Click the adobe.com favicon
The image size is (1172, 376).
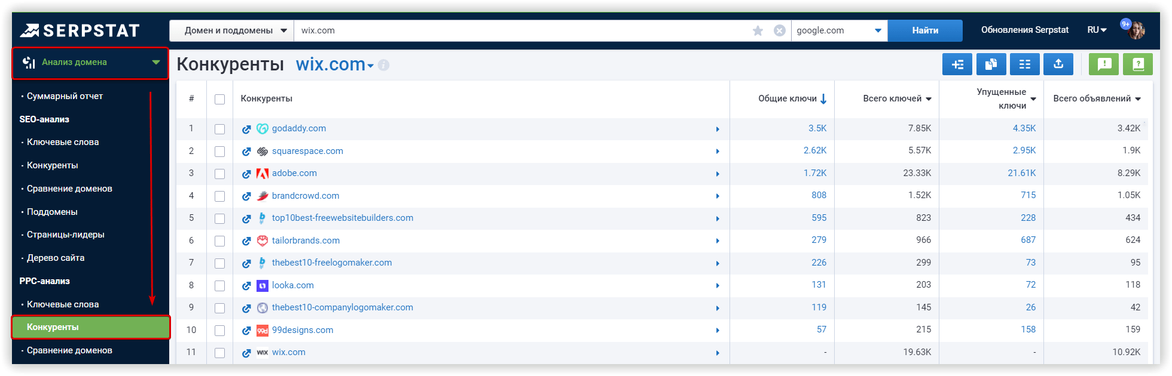(262, 173)
